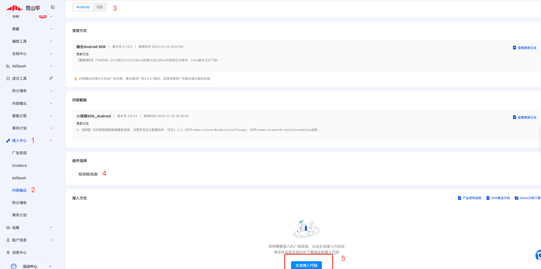The height and width of the screenshot is (269, 541).
Task: Expand the 诊断 menu chevron
Action: point(51,16)
